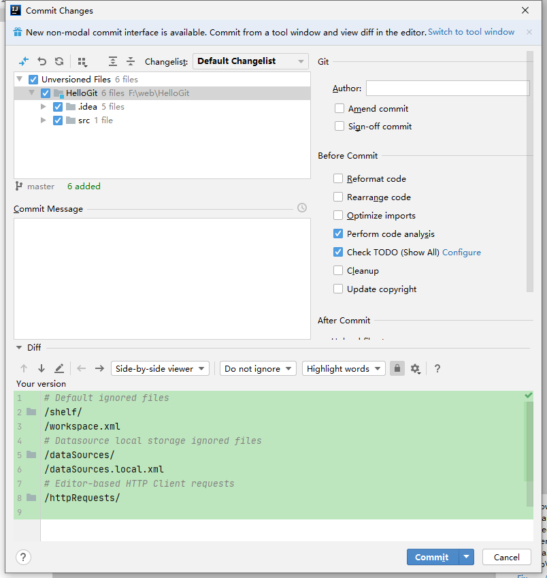Collapse the HelloGit tree node
The image size is (547, 578).
click(x=32, y=93)
